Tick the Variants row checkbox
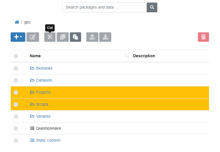220x152 pixels. coord(16,117)
